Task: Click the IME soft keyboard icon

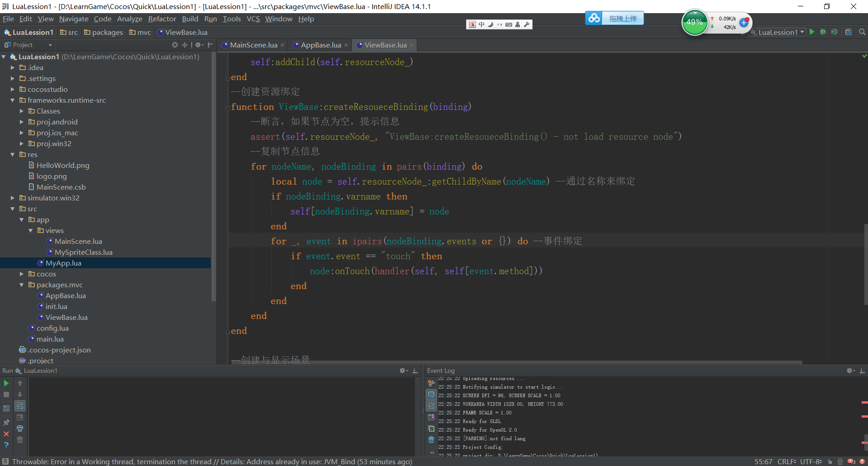Action: [x=509, y=24]
